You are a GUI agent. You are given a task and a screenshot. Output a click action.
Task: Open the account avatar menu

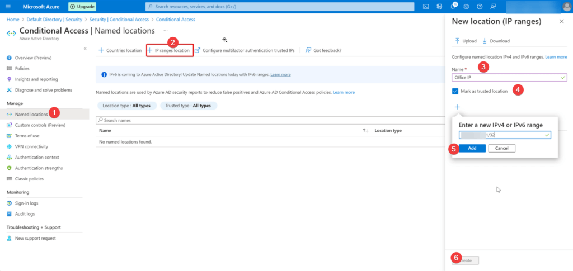pos(567,7)
